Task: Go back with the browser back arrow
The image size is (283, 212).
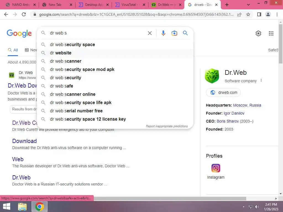Action: point(6,14)
